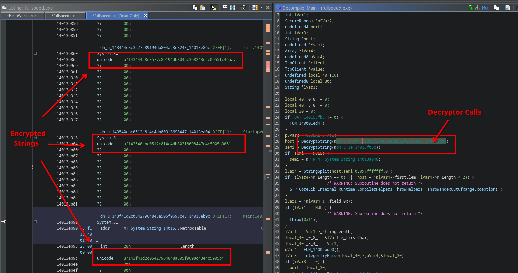Click the StringSplit function call
This screenshot has height=273, width=518.
315,171
